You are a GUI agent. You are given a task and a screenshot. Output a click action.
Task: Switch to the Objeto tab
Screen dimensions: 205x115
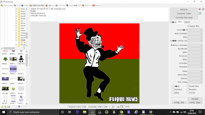(x=187, y=22)
